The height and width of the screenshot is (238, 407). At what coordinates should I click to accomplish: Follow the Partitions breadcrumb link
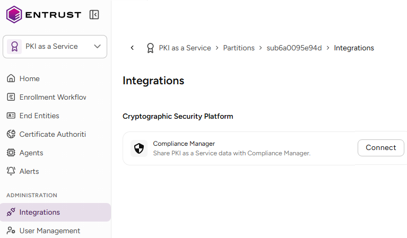(239, 48)
